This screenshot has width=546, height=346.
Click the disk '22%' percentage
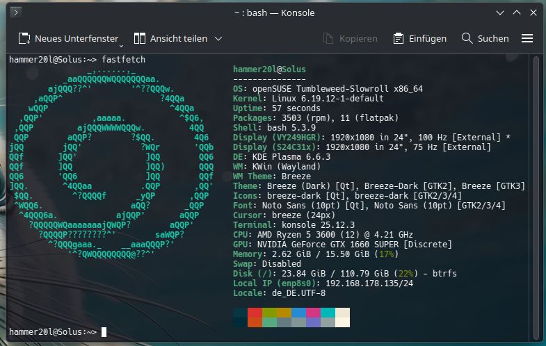coord(406,274)
